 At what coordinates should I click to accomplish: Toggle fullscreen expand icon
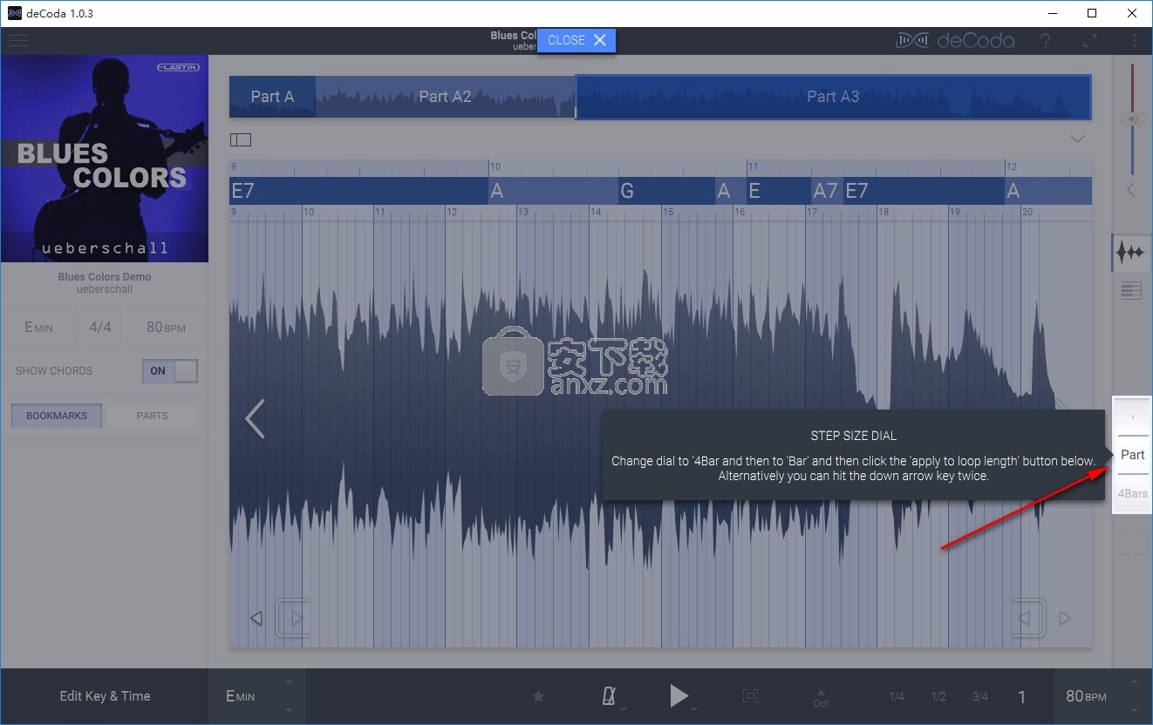1090,40
